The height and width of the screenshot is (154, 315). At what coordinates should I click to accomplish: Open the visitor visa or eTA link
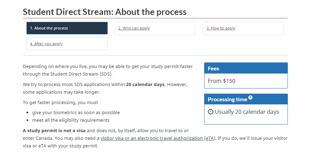pyautogui.click(x=158, y=138)
